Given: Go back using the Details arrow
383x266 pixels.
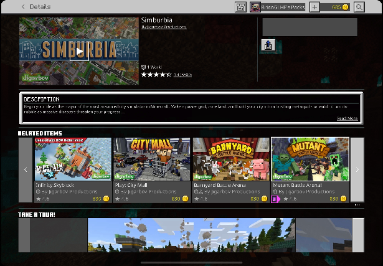Looking at the screenshot, I should (x=24, y=7).
